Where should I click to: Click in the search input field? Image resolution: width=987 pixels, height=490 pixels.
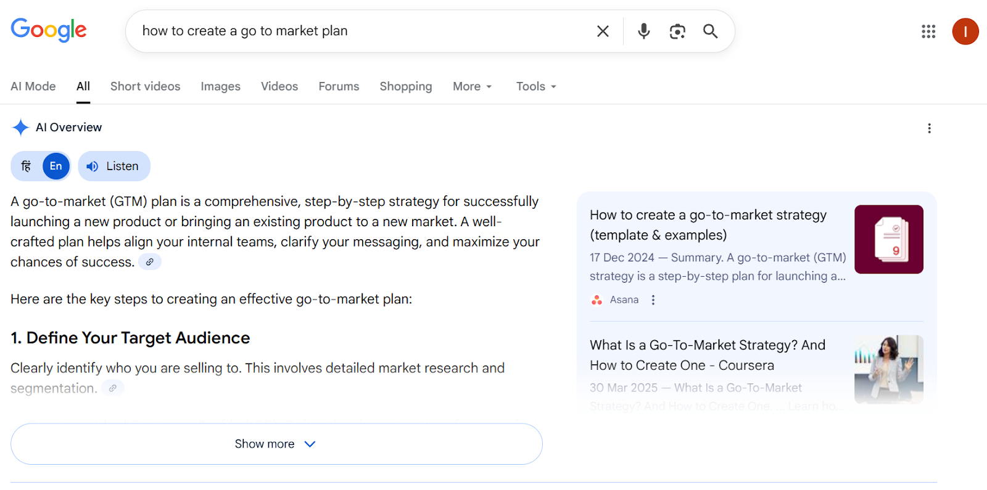358,31
